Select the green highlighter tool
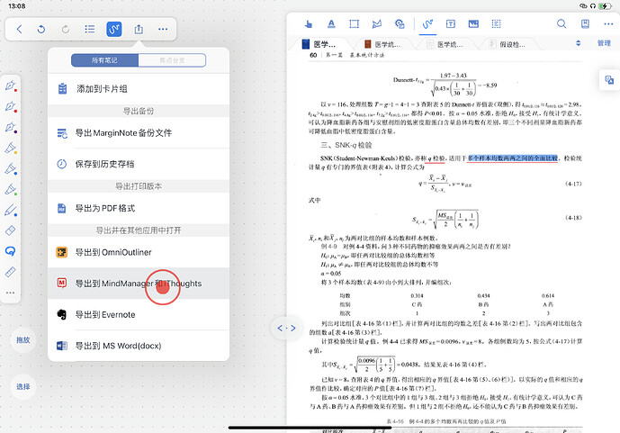Image resolution: width=620 pixels, height=433 pixels. click(x=11, y=189)
